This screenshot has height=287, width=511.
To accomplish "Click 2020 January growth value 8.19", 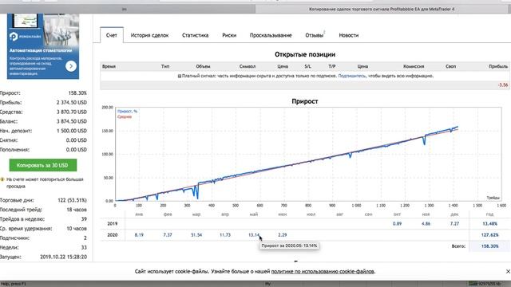I will point(139,235).
